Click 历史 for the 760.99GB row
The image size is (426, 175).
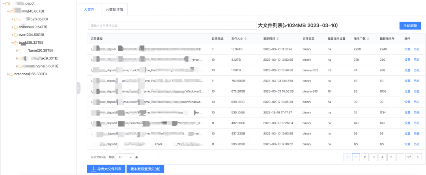[x=417, y=81]
